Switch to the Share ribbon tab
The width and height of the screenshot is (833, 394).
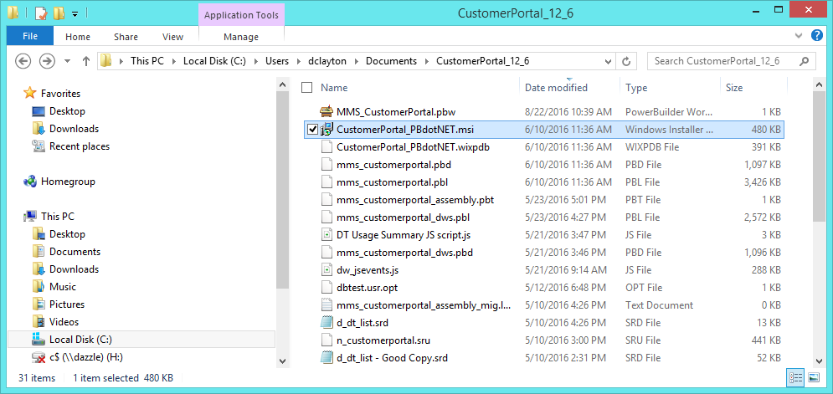(x=126, y=37)
